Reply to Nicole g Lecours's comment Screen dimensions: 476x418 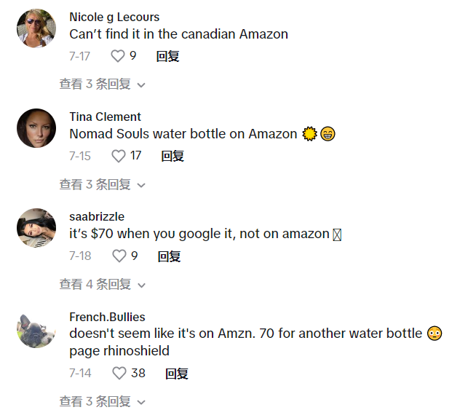pyautogui.click(x=167, y=56)
